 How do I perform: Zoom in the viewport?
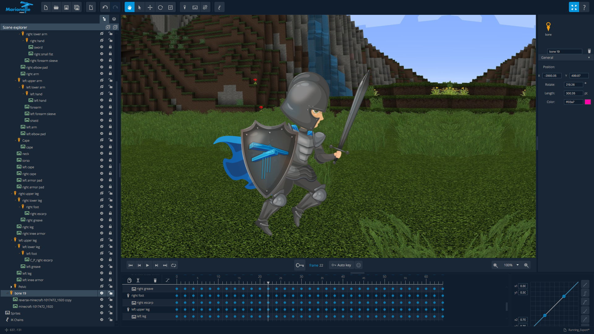[x=526, y=265]
